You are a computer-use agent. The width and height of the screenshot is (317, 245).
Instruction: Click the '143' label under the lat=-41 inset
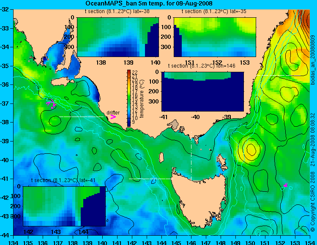pos(56,232)
